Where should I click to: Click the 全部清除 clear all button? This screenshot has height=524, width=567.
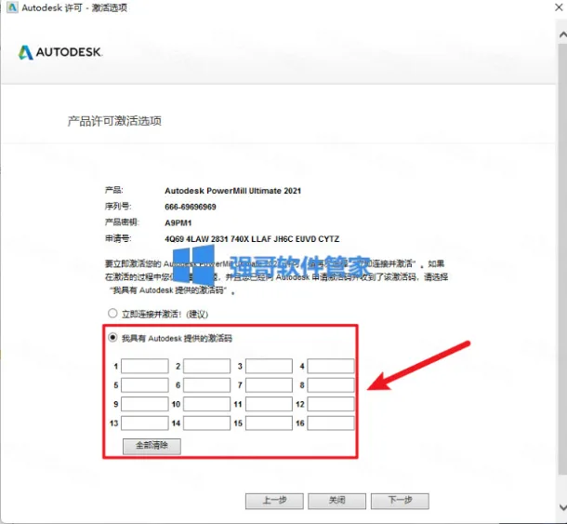[152, 446]
